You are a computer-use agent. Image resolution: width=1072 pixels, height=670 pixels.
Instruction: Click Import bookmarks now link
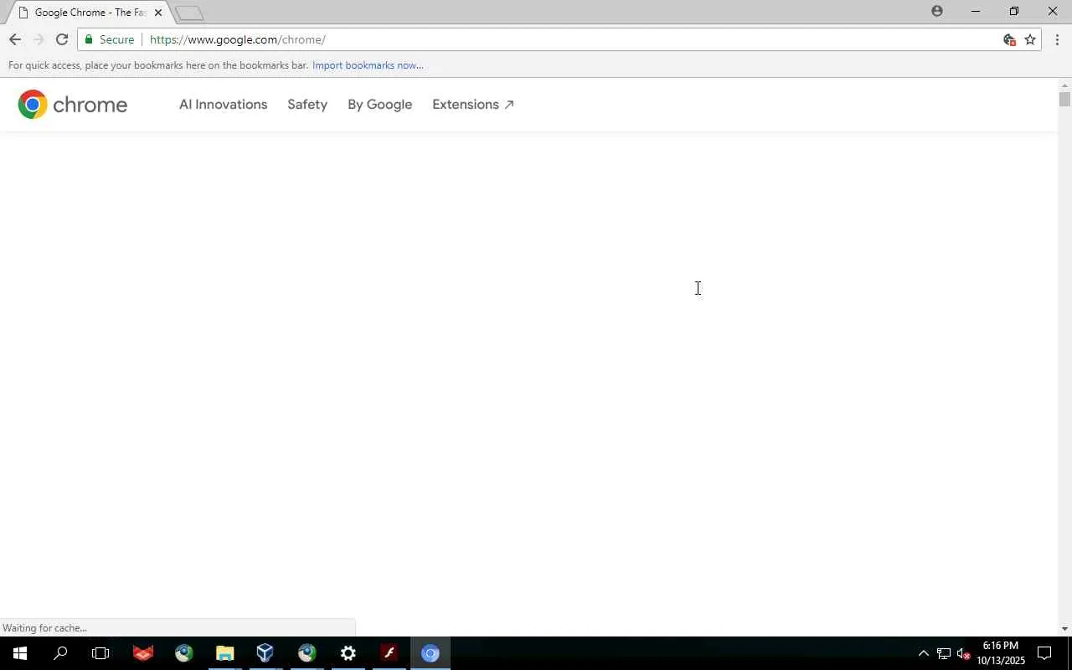point(368,65)
